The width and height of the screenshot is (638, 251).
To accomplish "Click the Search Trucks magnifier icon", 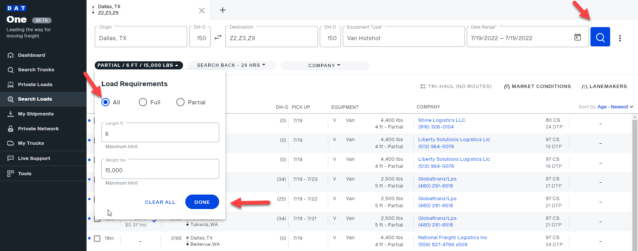I will pos(10,70).
